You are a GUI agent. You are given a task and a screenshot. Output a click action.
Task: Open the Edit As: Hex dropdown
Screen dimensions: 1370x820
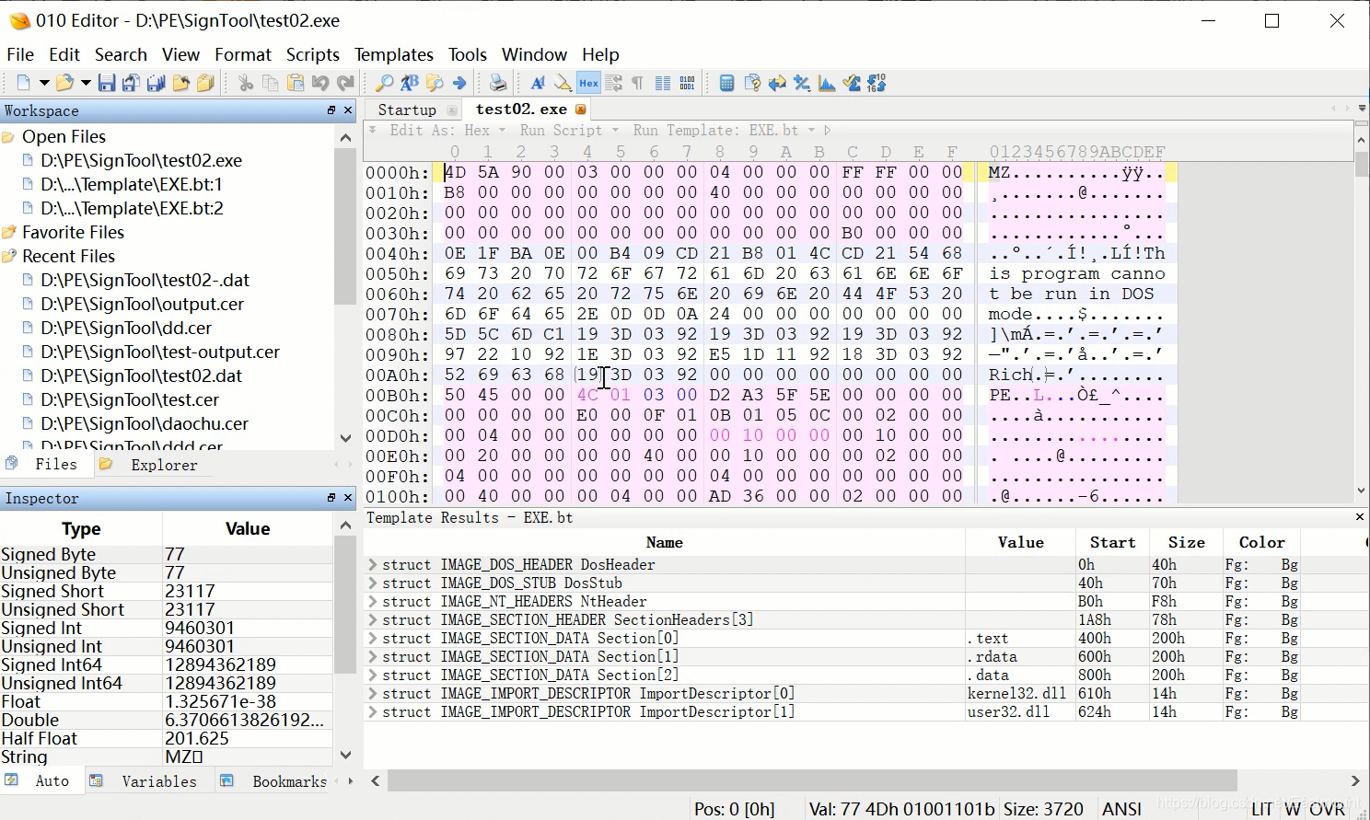click(446, 131)
